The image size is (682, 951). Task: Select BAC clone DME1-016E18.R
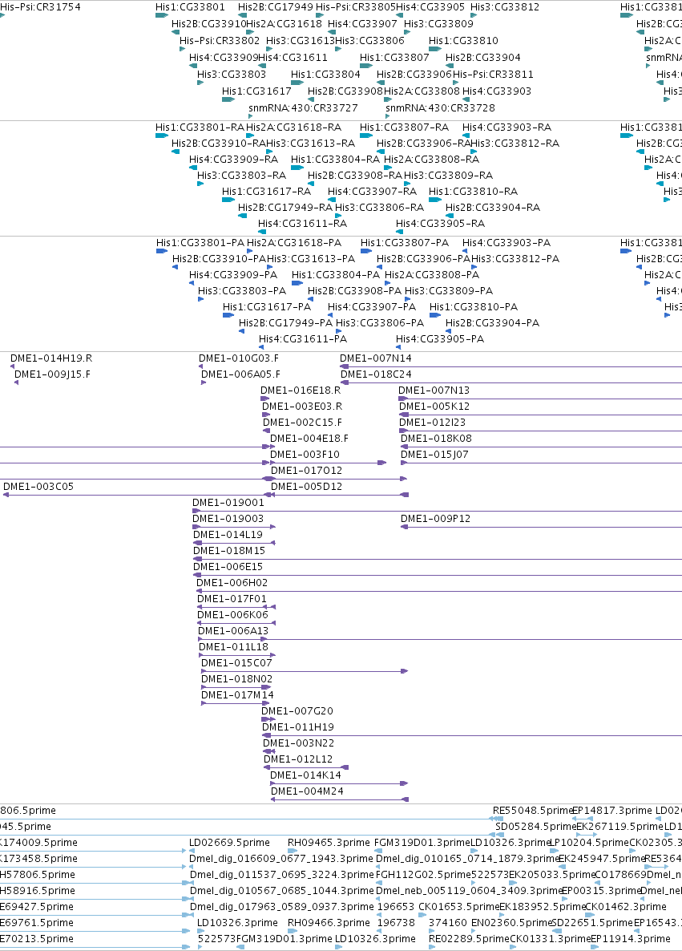(x=301, y=391)
